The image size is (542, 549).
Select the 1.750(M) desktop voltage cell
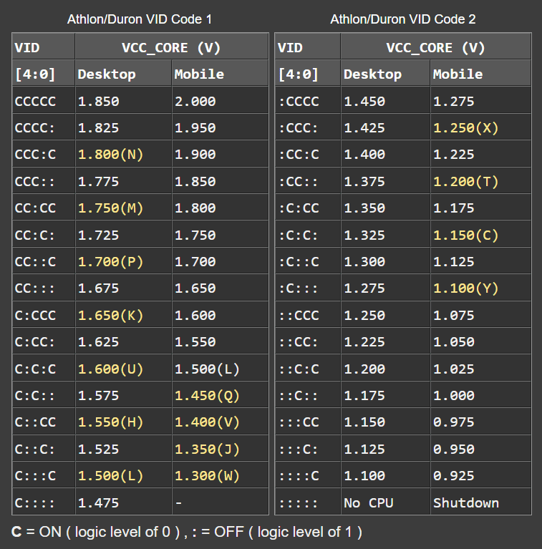(123, 208)
